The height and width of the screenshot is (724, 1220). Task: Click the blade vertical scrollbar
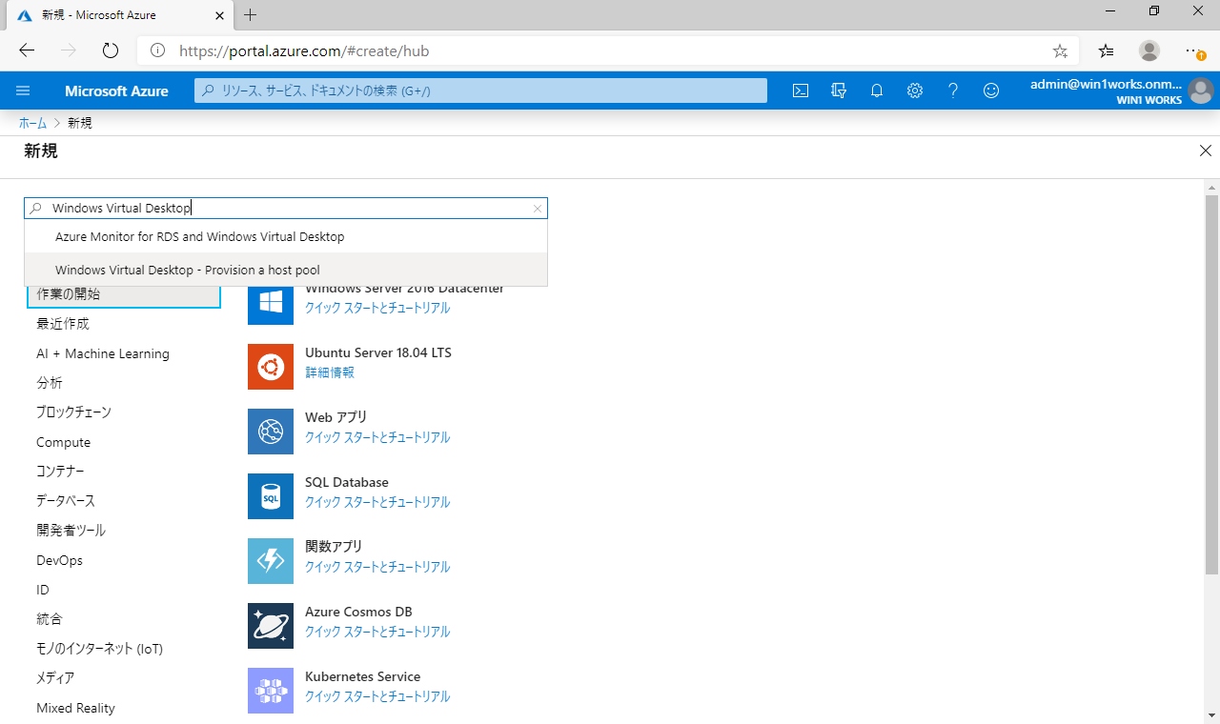[x=1211, y=385]
